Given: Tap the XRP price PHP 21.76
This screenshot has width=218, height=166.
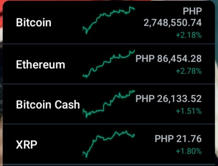Looking at the screenshot, I should [178, 139].
